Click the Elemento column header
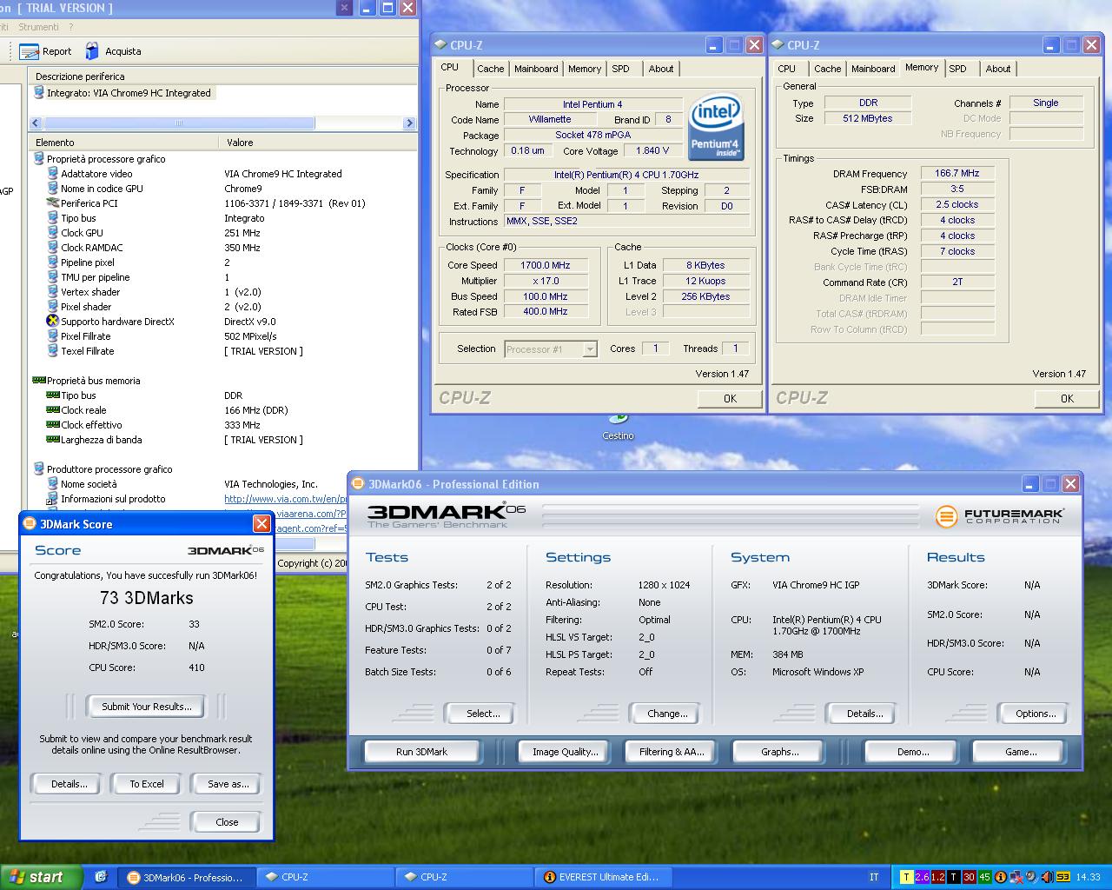The height and width of the screenshot is (890, 1112). (122, 143)
